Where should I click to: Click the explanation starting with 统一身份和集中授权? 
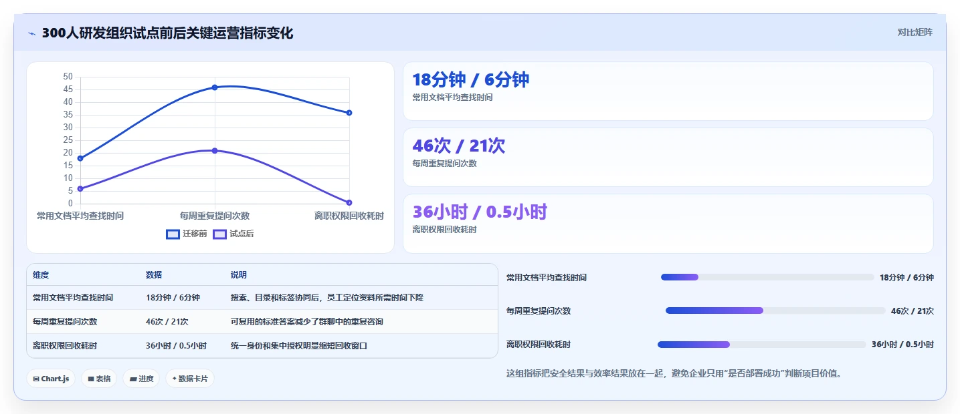coord(299,346)
